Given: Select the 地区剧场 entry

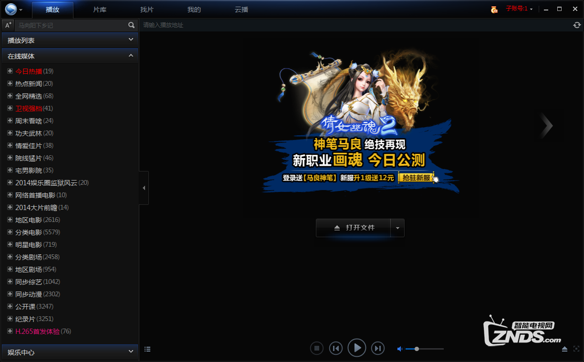Looking at the screenshot, I should click(x=36, y=269).
